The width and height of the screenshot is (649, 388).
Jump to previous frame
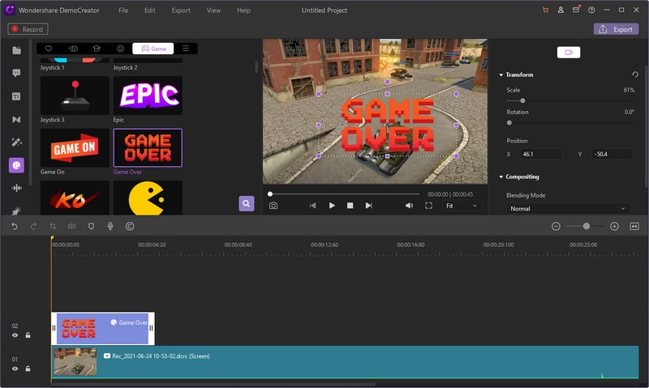(312, 206)
